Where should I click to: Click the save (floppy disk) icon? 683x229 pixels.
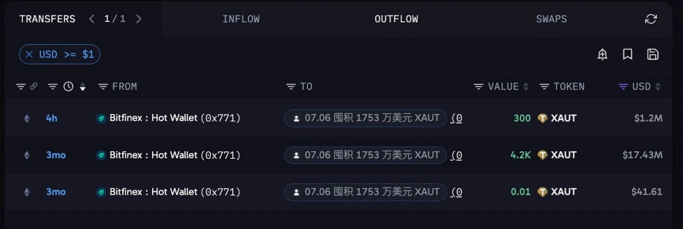tap(653, 54)
